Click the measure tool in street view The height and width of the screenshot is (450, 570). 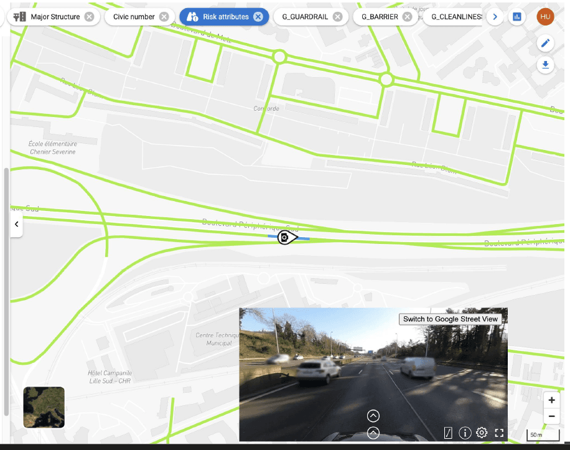coord(448,433)
